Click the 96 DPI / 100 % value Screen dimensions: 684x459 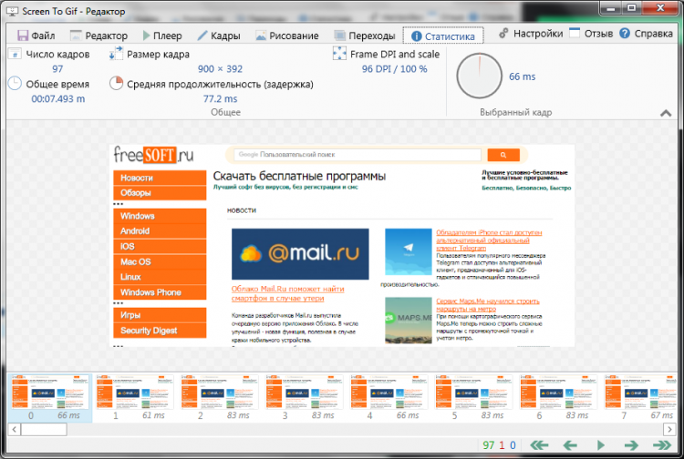394,69
